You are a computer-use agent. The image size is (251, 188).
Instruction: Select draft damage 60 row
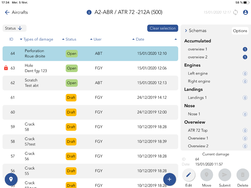[90, 112]
